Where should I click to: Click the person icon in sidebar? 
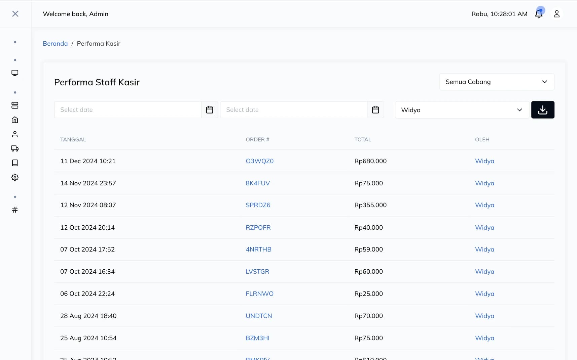click(15, 134)
